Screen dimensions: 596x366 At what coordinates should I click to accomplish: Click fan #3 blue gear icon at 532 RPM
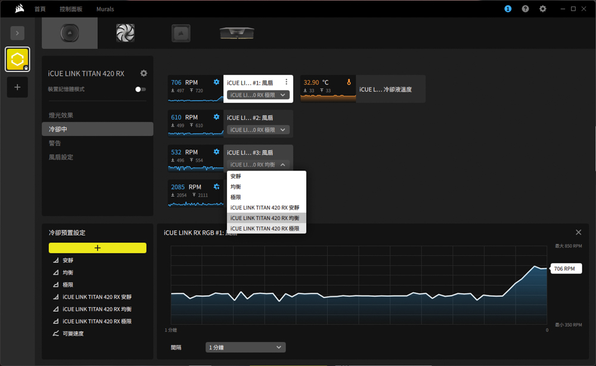[x=216, y=152]
